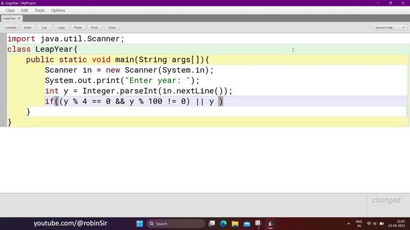This screenshot has height=230, width=410.
Task: Open the Wi-Fi network tray icon
Action: coord(369,224)
